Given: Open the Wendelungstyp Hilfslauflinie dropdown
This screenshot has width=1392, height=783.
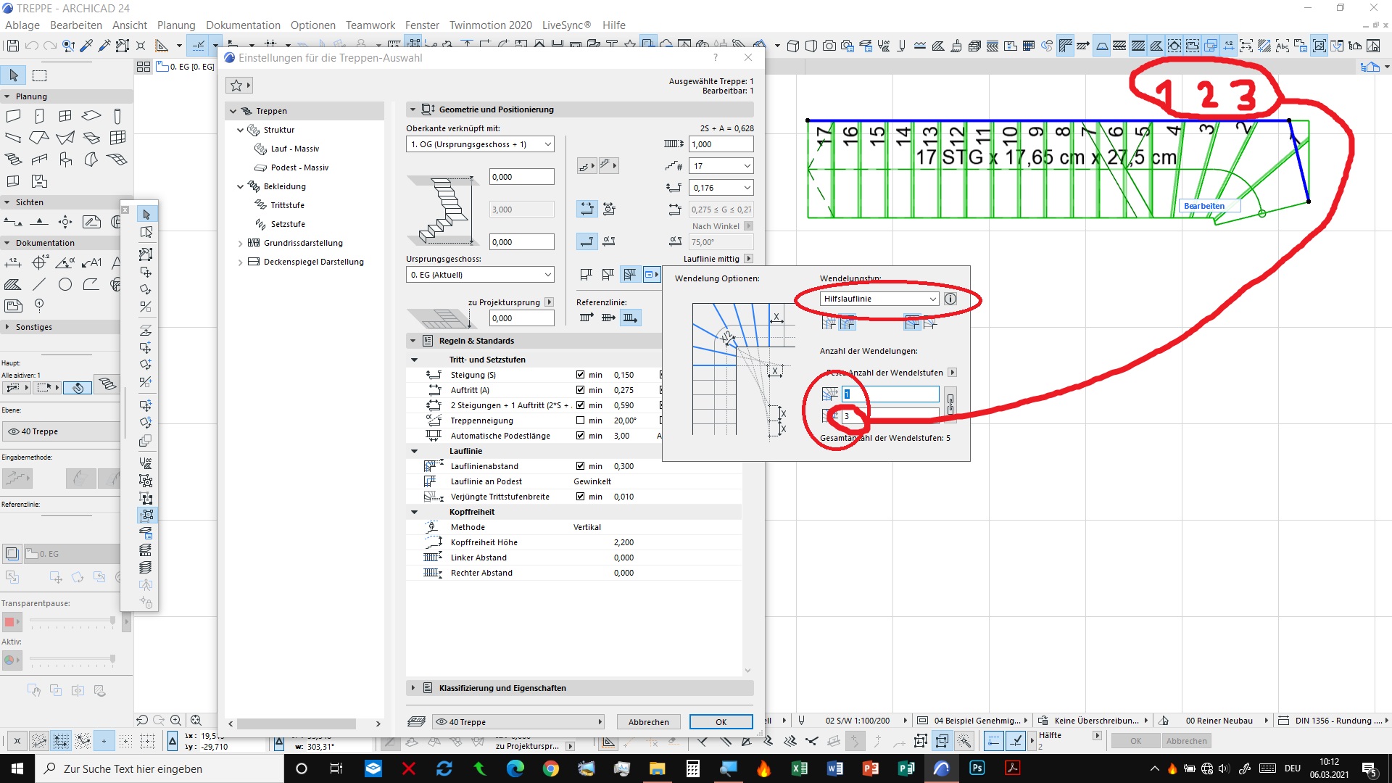Looking at the screenshot, I should point(879,299).
